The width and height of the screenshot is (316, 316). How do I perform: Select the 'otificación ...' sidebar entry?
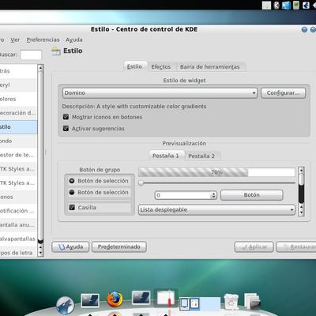pyautogui.click(x=18, y=211)
